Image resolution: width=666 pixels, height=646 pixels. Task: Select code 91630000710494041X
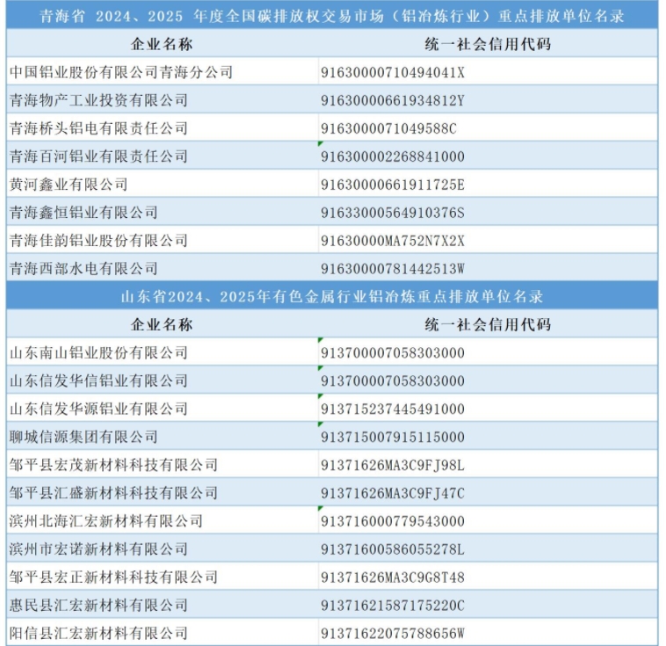488,72
